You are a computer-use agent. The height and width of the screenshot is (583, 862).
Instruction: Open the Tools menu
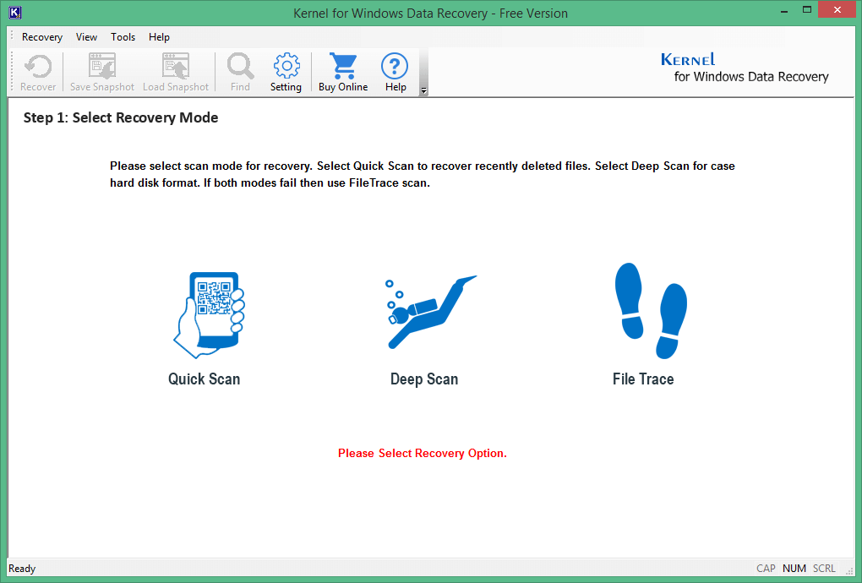(x=123, y=37)
